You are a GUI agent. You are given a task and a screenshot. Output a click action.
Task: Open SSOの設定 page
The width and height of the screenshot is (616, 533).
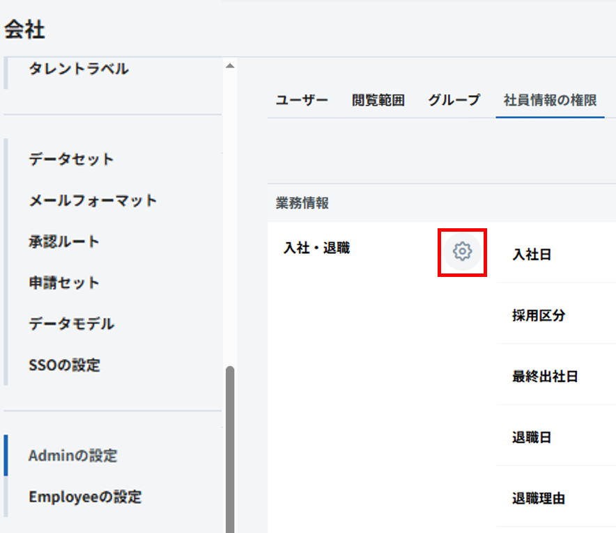click(x=64, y=365)
